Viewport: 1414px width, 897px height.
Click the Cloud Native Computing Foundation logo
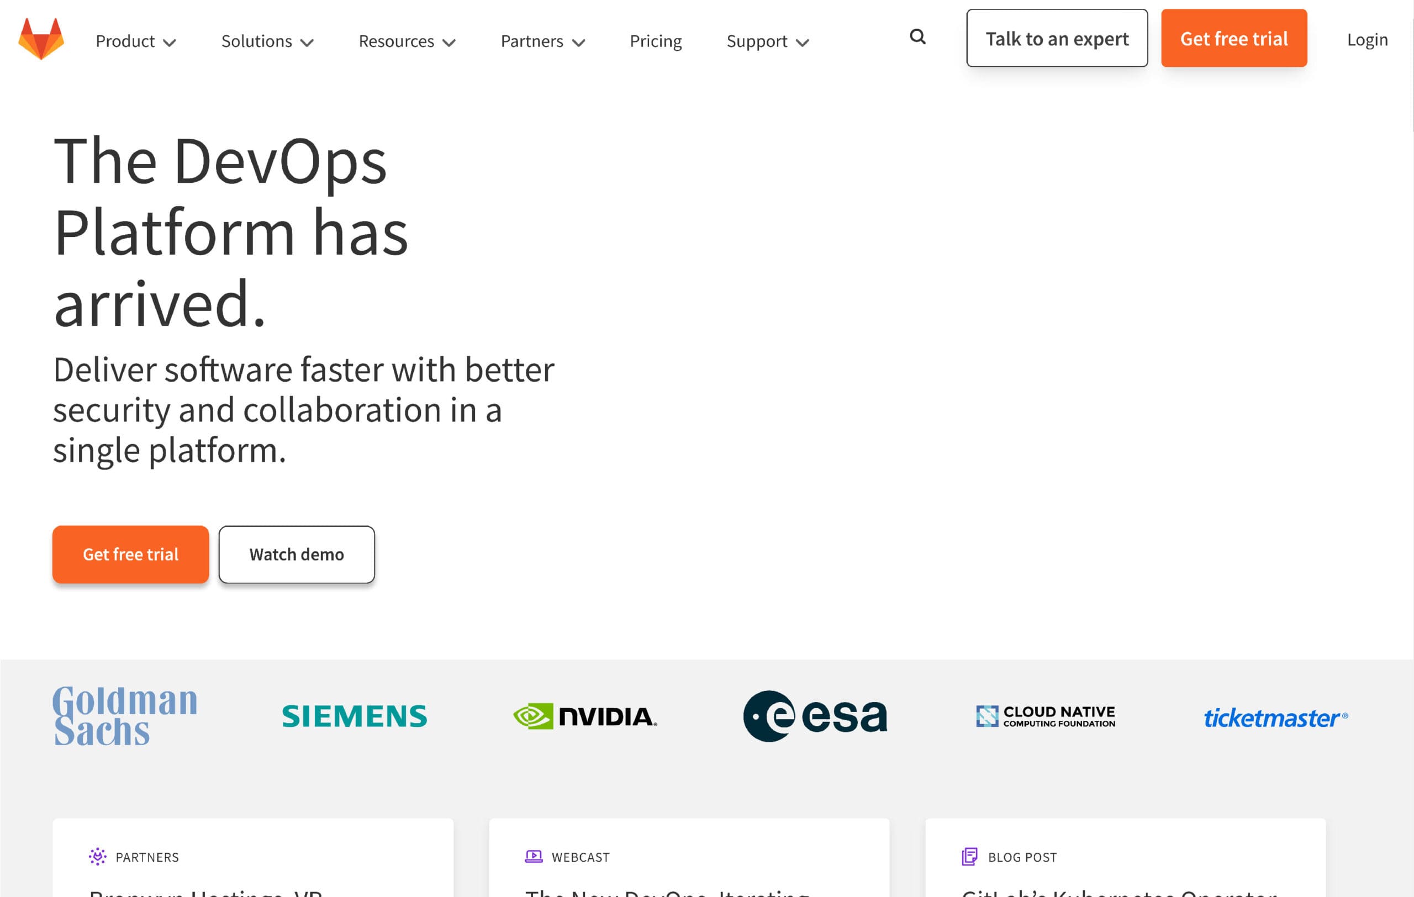coord(1045,716)
